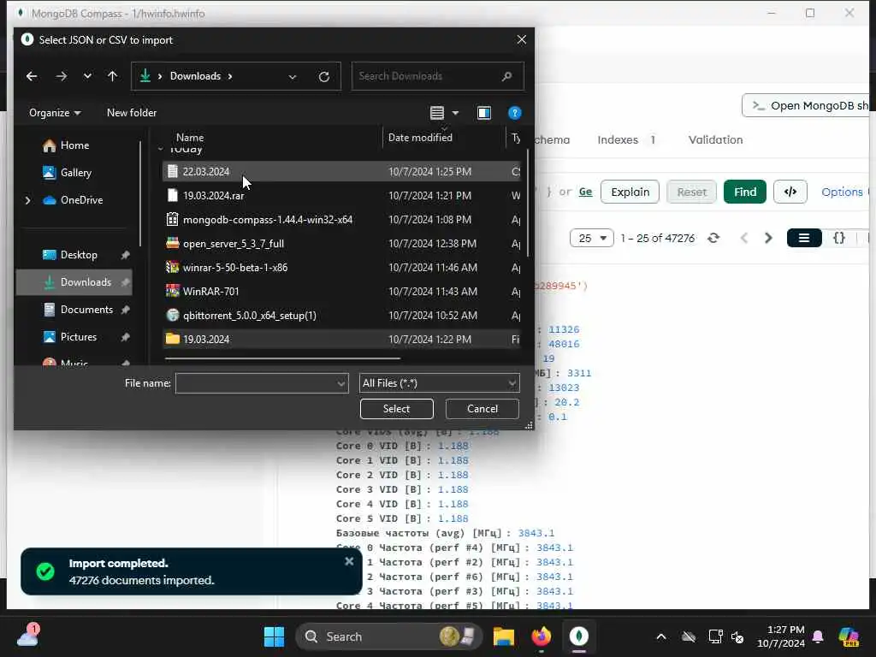Refresh the document count
Viewport: 876px width, 657px height.
713,239
